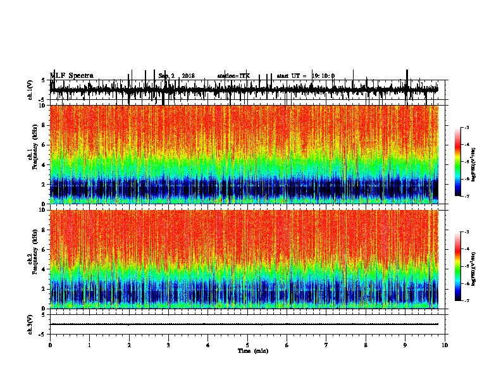Click the ch.1 color bar log(PSD) label
This screenshot has width=501, height=387.
coord(473,165)
